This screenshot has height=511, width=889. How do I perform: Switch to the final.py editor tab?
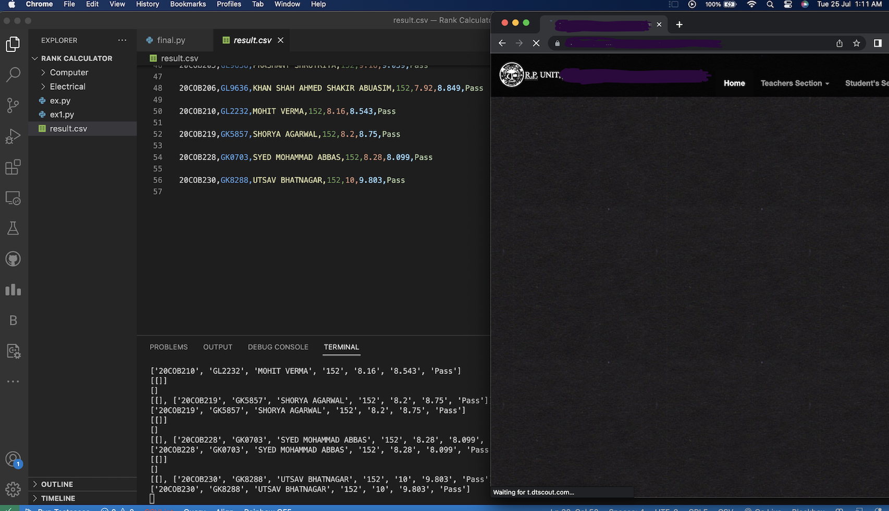[x=170, y=40]
